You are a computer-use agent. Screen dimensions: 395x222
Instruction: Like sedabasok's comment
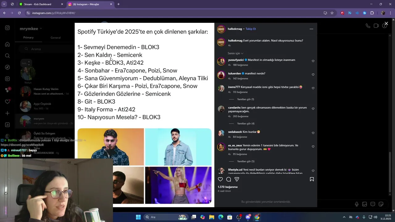[x=313, y=133]
